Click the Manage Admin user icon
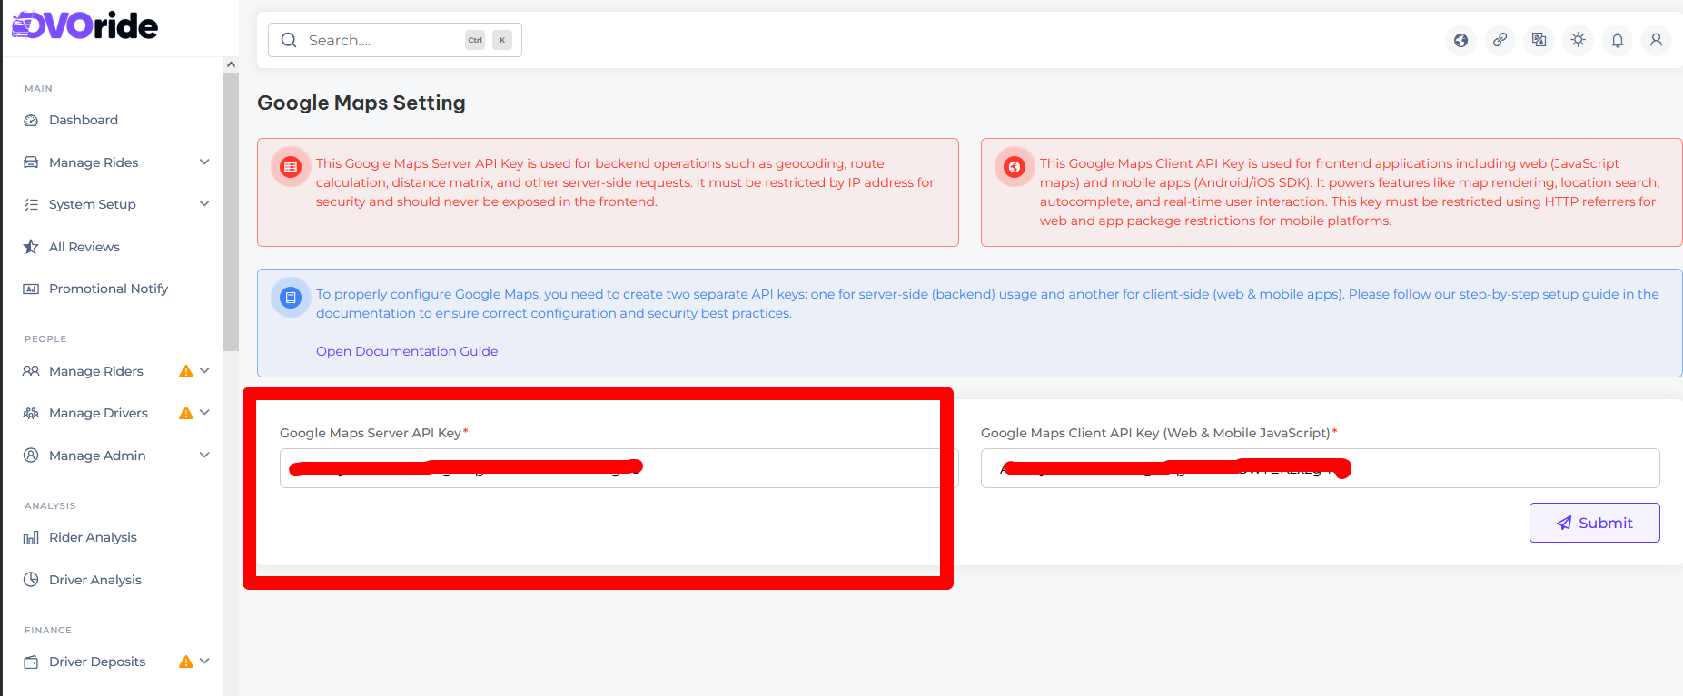The image size is (1683, 696). pyautogui.click(x=31, y=456)
